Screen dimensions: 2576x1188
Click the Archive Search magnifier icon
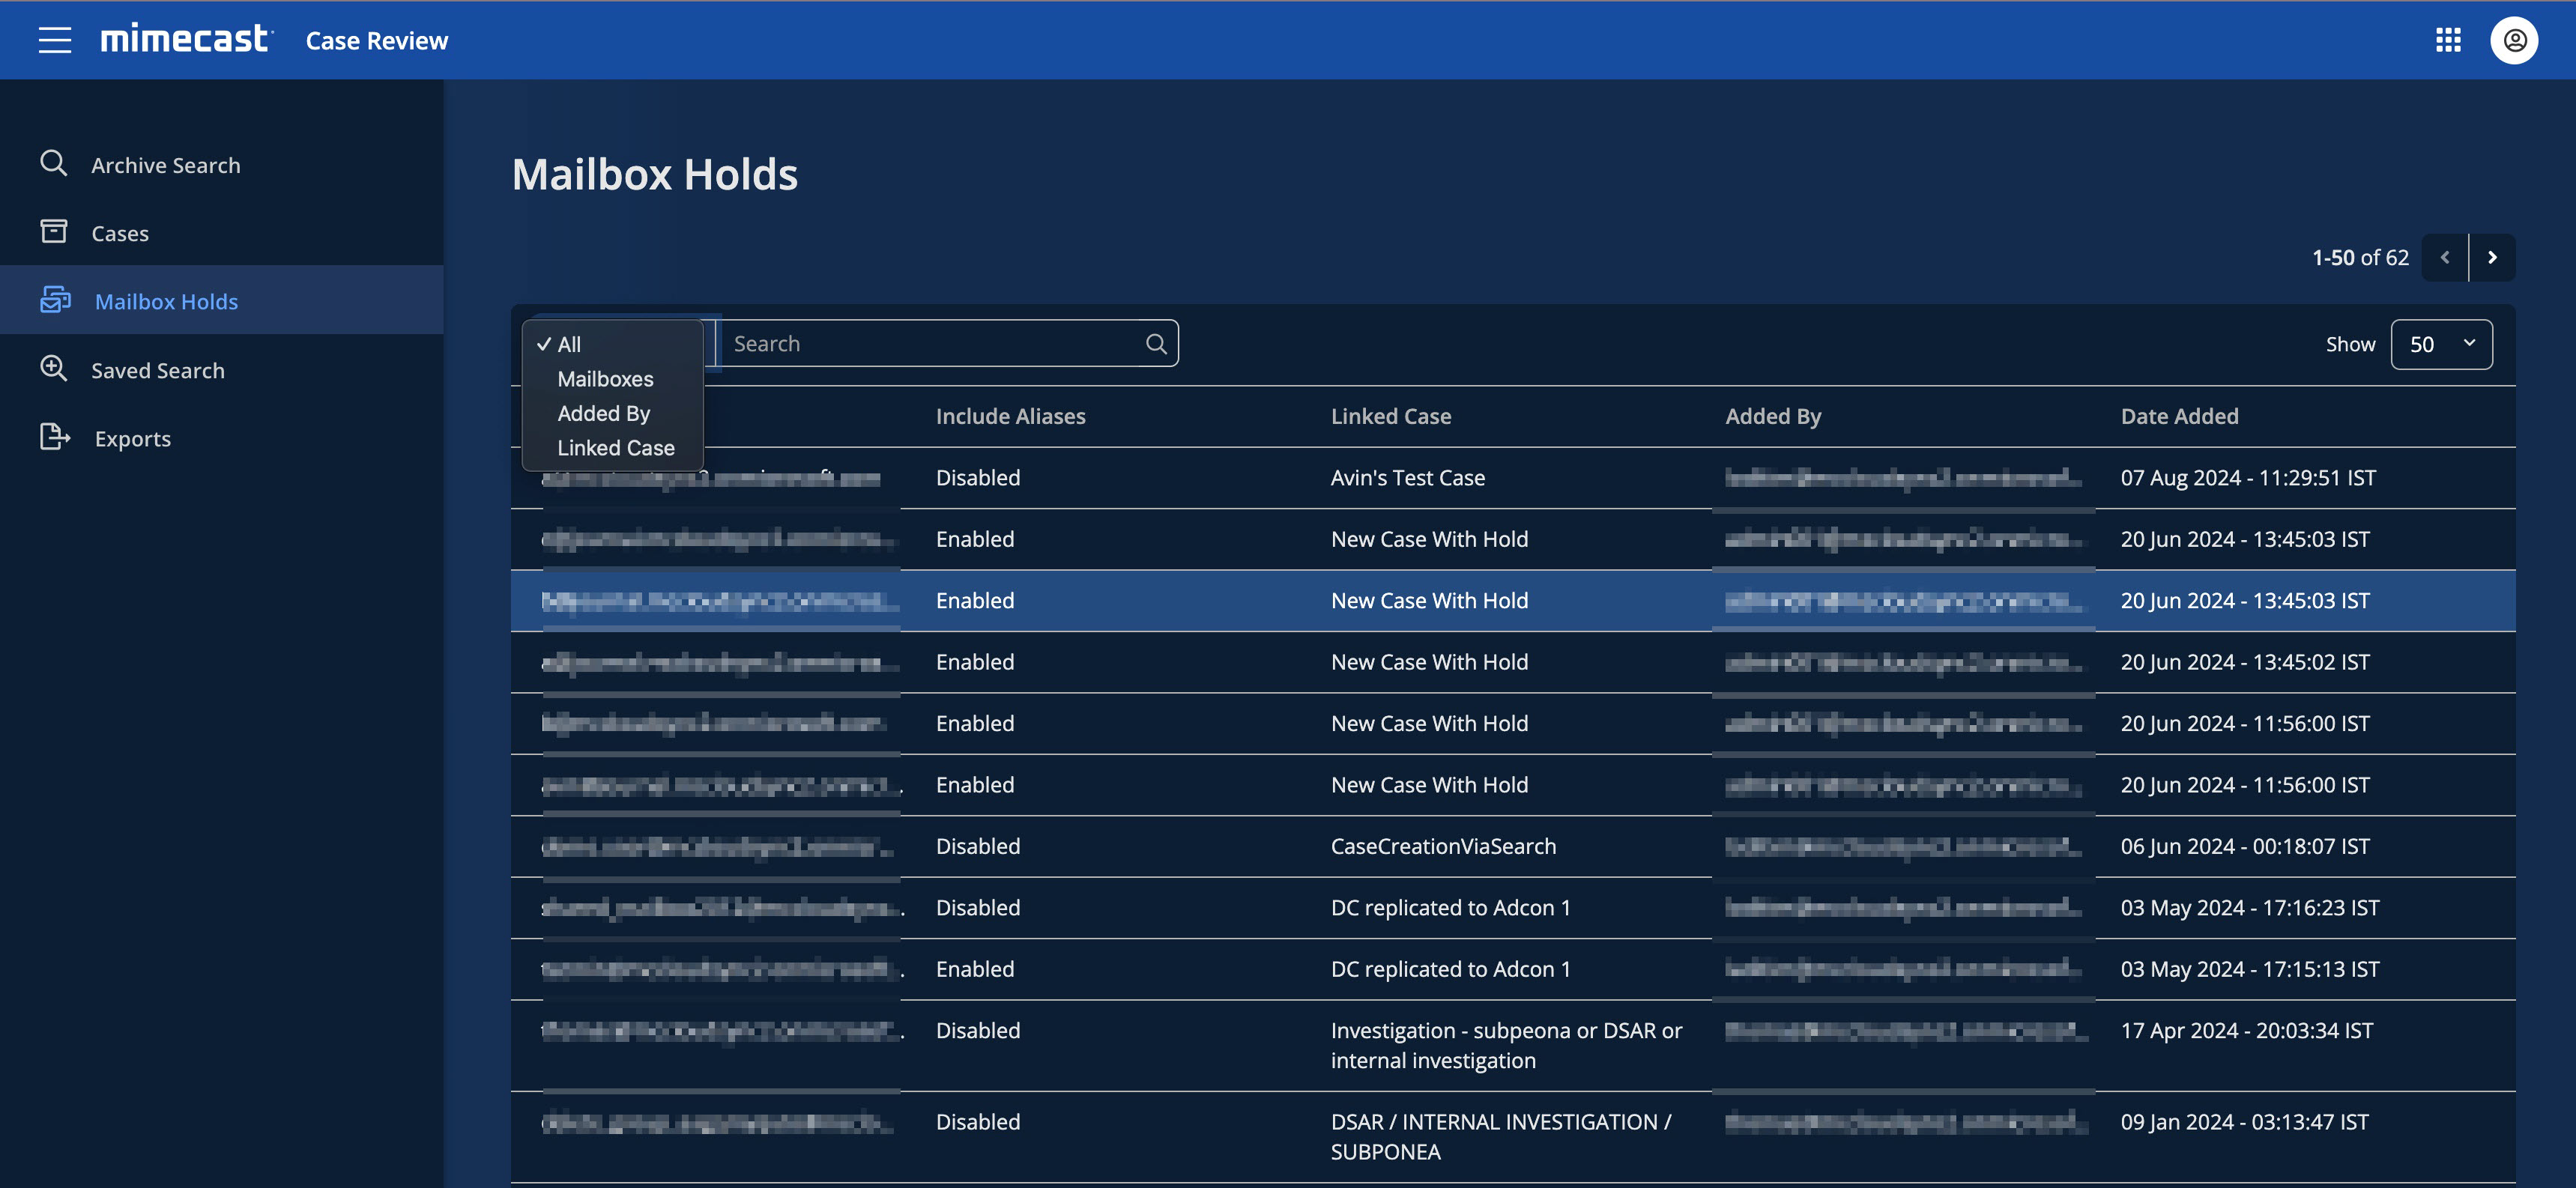pyautogui.click(x=54, y=163)
